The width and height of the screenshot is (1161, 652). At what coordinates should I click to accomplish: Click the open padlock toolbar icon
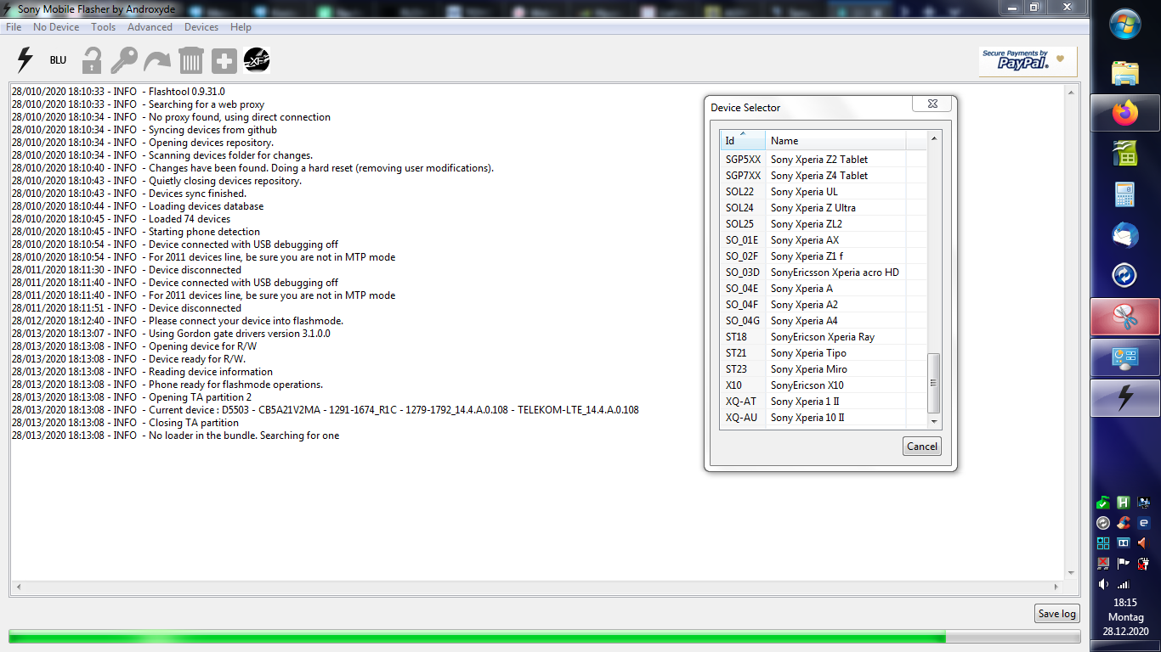coord(91,60)
